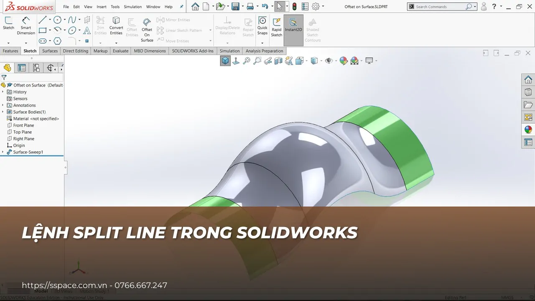535x301 pixels.
Task: Open the Insert menu
Action: (101, 7)
